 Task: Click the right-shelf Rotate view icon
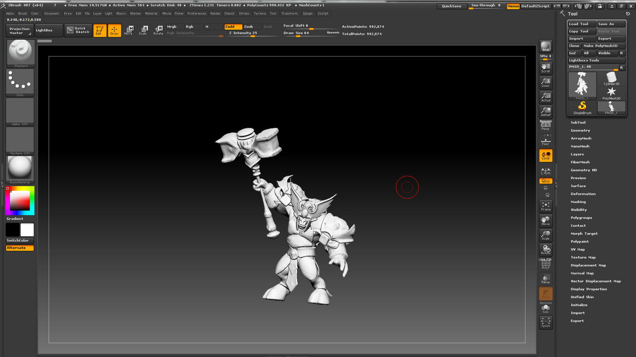pos(546,250)
